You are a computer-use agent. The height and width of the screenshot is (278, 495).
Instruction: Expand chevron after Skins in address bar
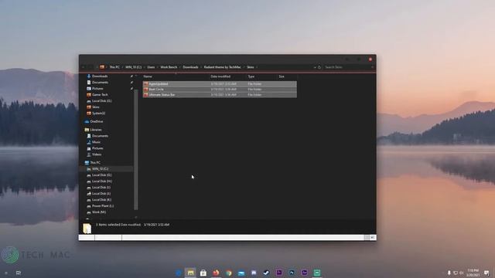(257, 67)
